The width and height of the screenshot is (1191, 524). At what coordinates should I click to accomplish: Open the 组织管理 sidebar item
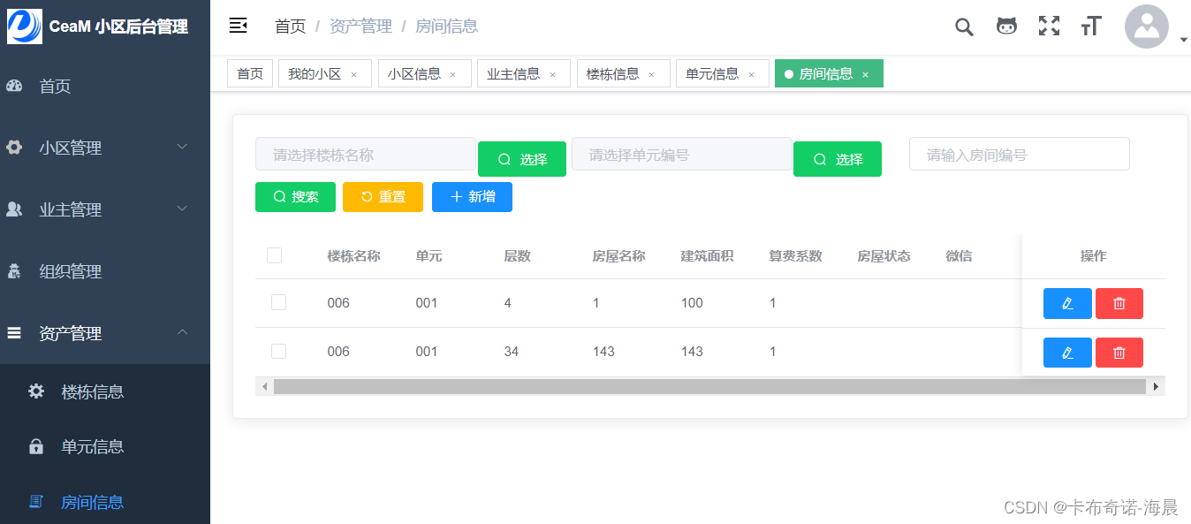(105, 271)
